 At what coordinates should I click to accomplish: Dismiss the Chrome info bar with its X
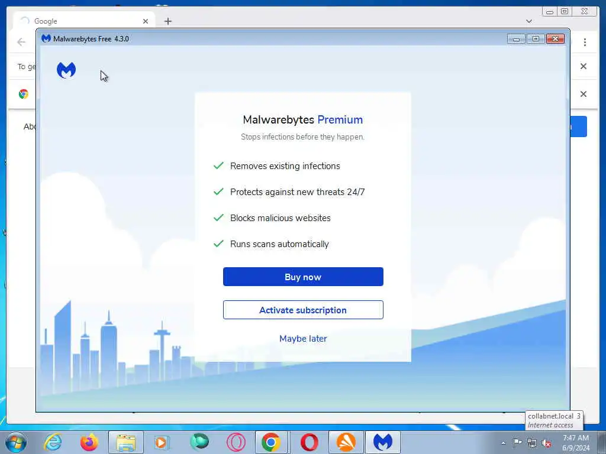(x=583, y=66)
